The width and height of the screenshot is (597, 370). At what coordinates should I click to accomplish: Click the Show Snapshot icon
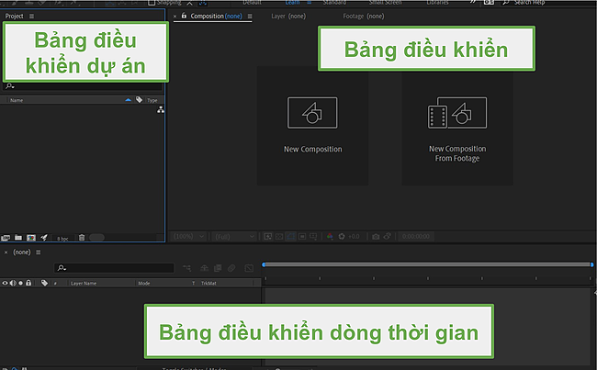pyautogui.click(x=388, y=236)
